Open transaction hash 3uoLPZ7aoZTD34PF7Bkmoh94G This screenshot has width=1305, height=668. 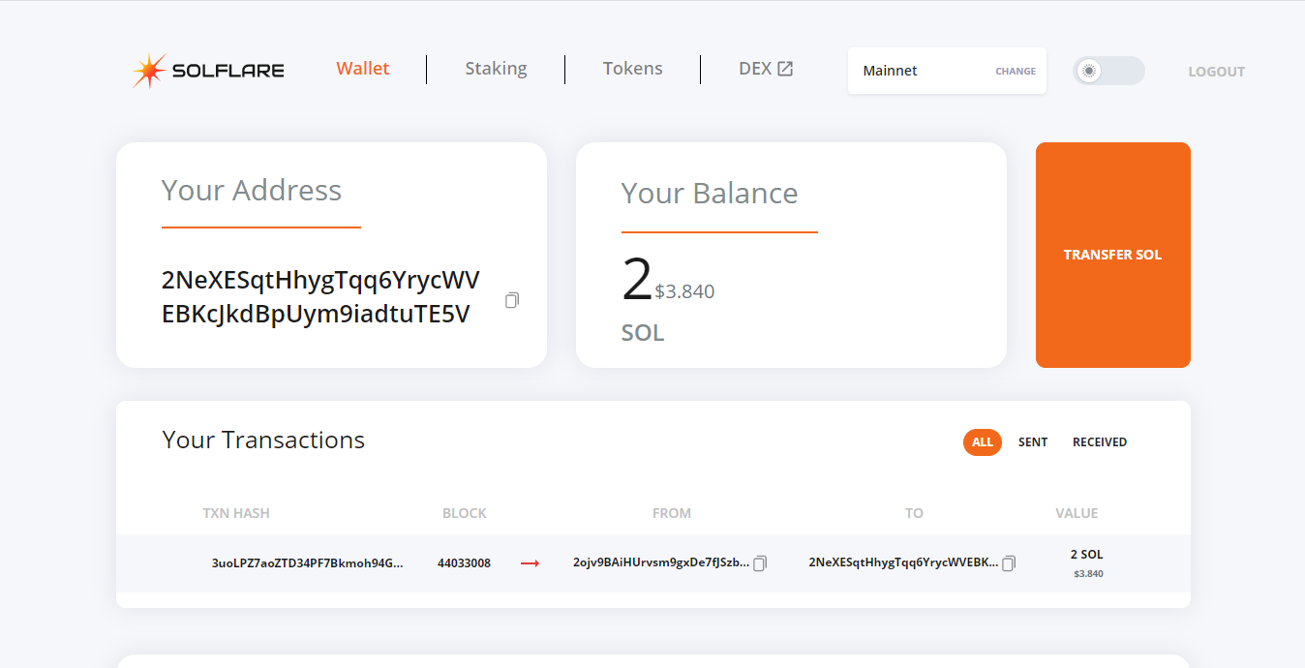click(307, 562)
